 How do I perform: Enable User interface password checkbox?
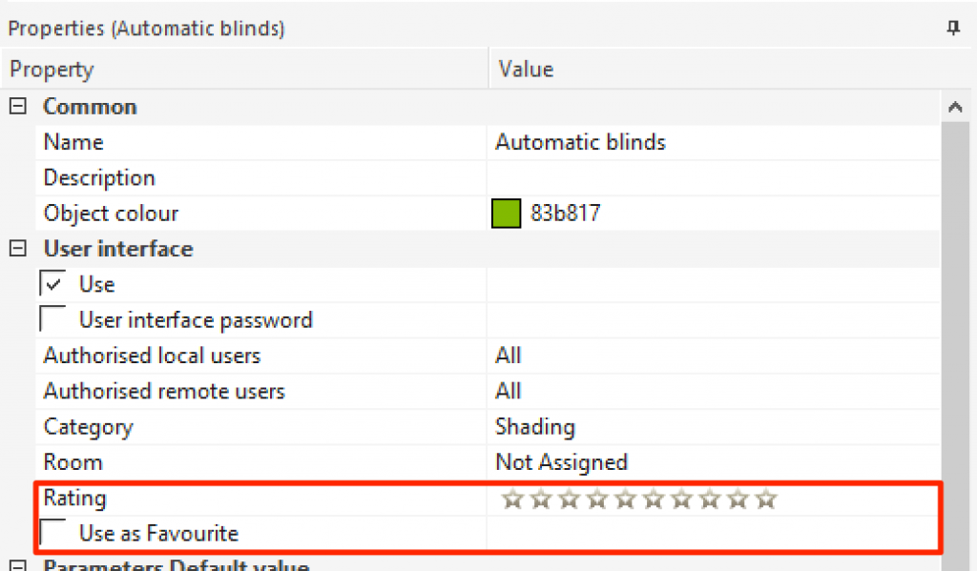[53, 319]
